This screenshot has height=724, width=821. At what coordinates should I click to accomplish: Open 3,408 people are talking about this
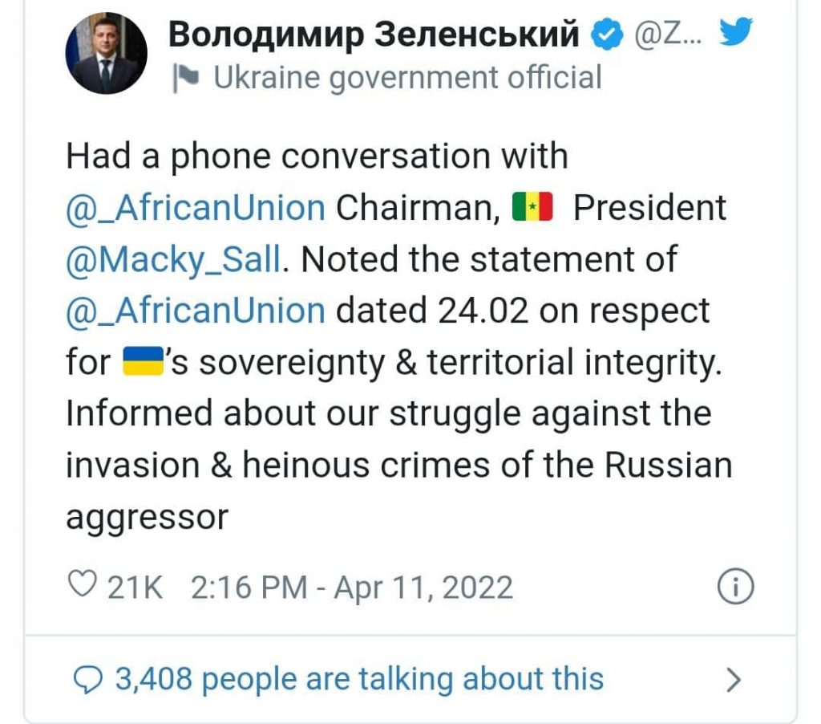(359, 679)
